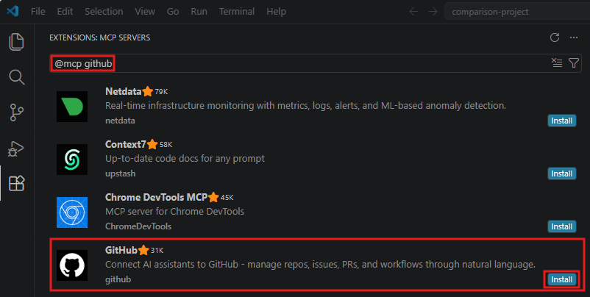Open the Run and Debug view
The height and width of the screenshot is (297, 590).
16,148
